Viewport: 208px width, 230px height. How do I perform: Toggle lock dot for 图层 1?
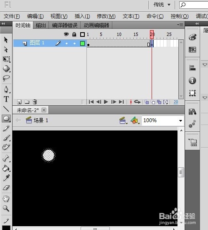(75, 43)
